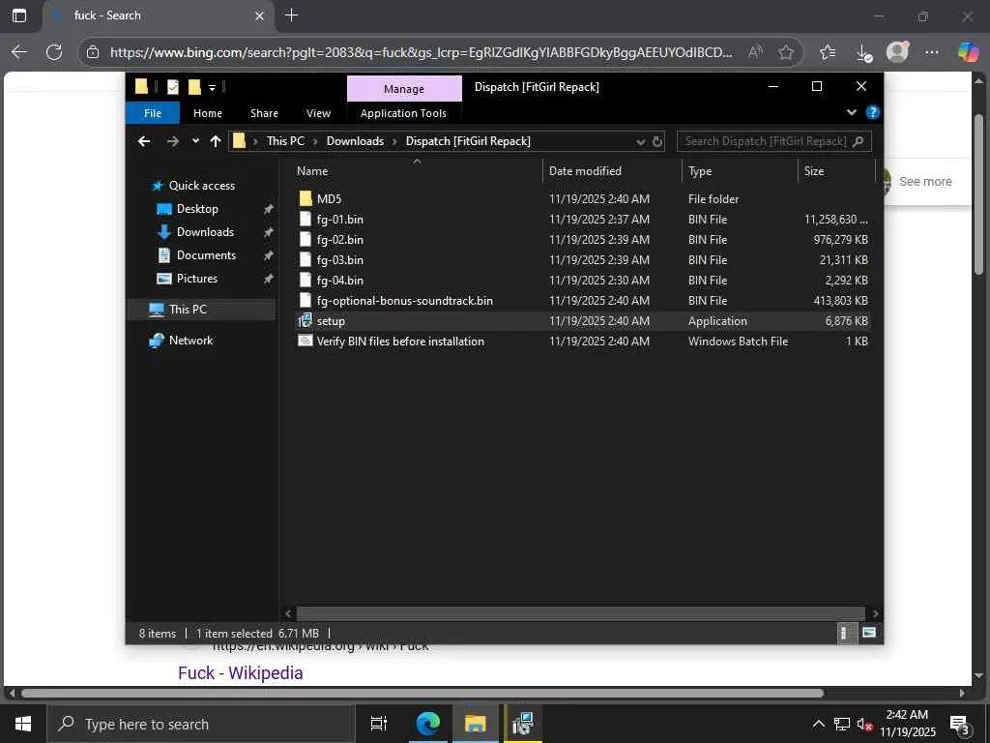Click This PC in the address breadcrumb
Image resolution: width=990 pixels, height=743 pixels.
tap(285, 141)
